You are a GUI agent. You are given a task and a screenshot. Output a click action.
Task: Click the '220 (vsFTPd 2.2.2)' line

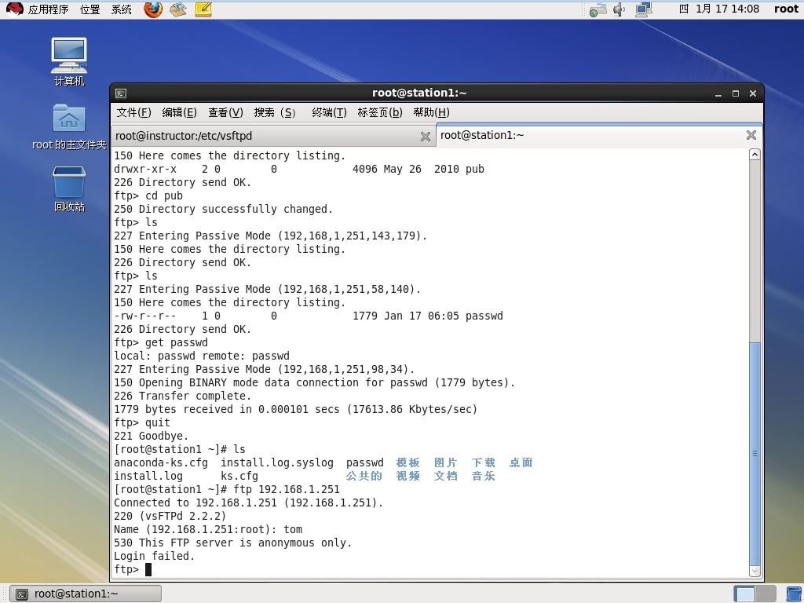170,516
